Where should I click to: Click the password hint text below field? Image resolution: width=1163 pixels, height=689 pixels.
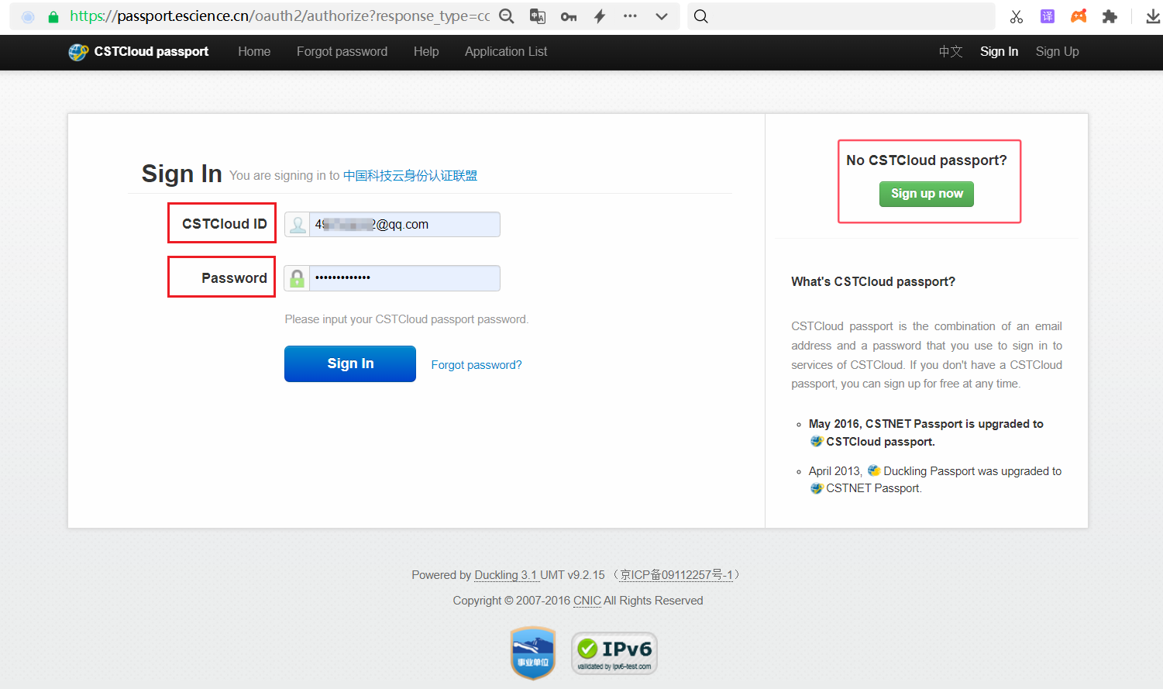click(407, 319)
